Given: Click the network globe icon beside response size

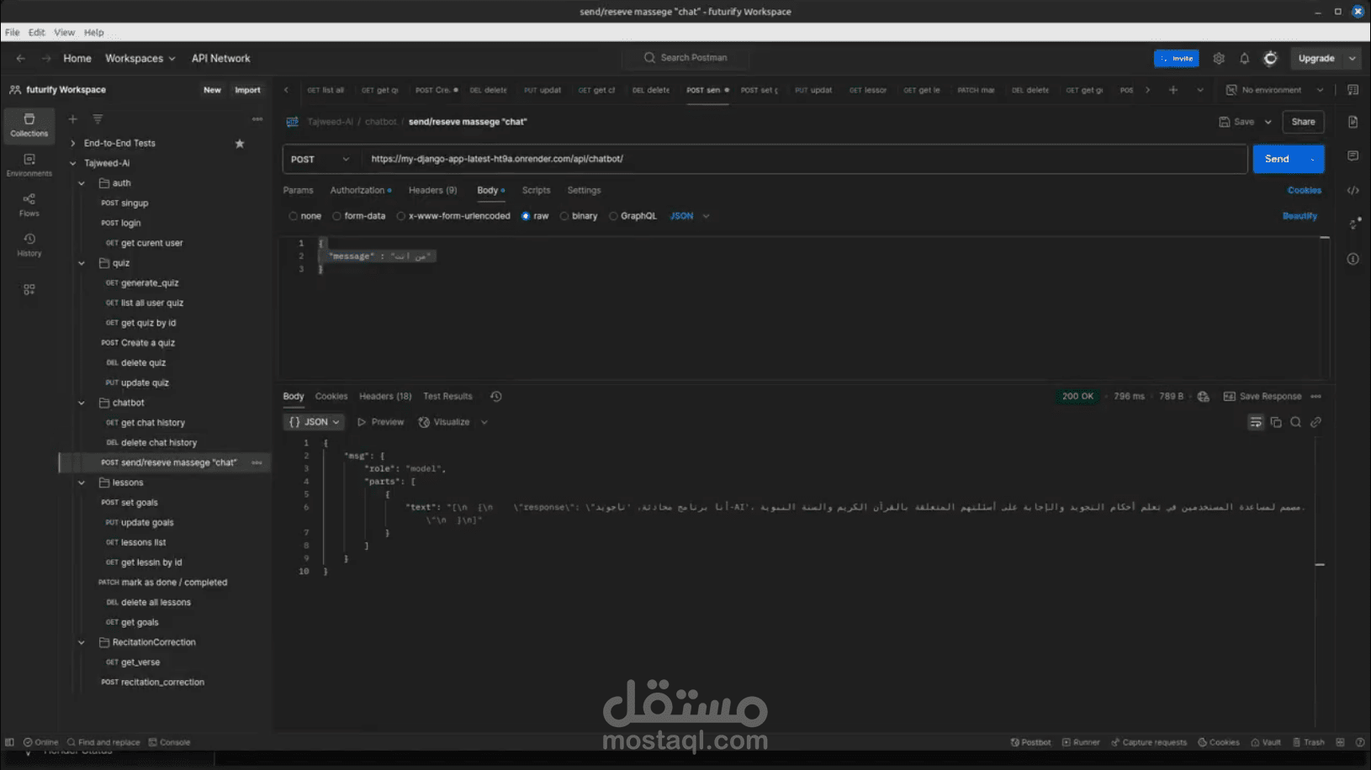Looking at the screenshot, I should pos(1204,397).
